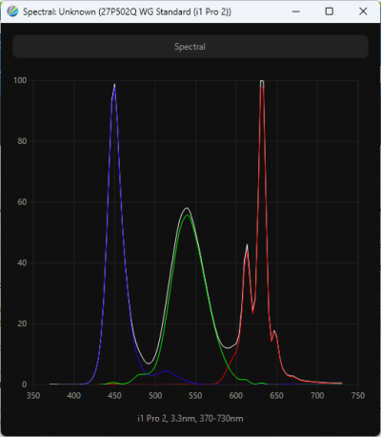381x437 pixels.
Task: Click the small blue bump near 515nm
Action: click(166, 371)
